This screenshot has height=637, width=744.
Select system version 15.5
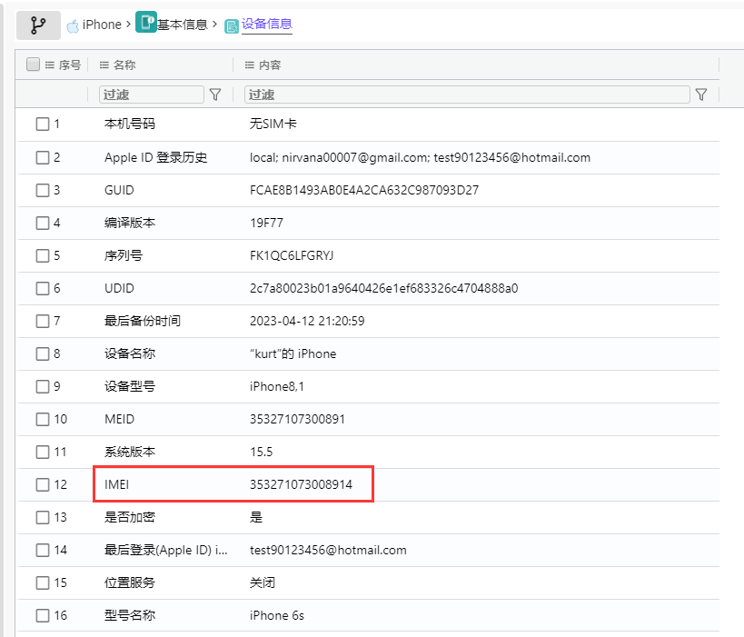(261, 452)
